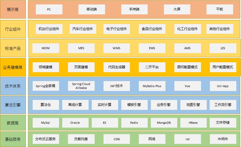Click the MOM product box
The height and width of the screenshot is (147, 241).
click(46, 48)
